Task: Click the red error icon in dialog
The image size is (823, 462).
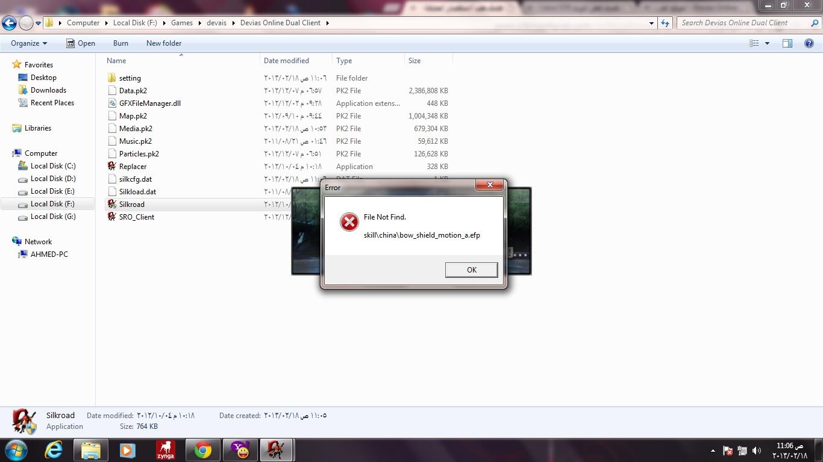Action: coord(349,222)
